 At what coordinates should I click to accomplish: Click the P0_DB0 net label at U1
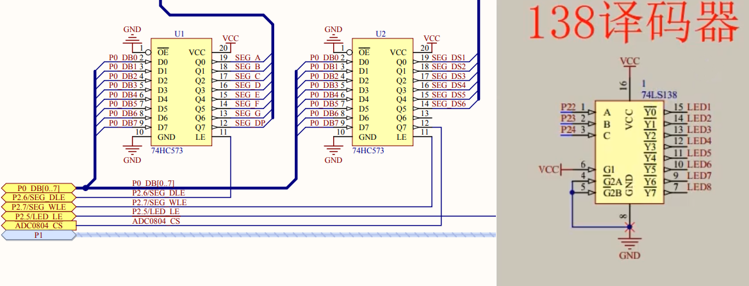(x=123, y=58)
